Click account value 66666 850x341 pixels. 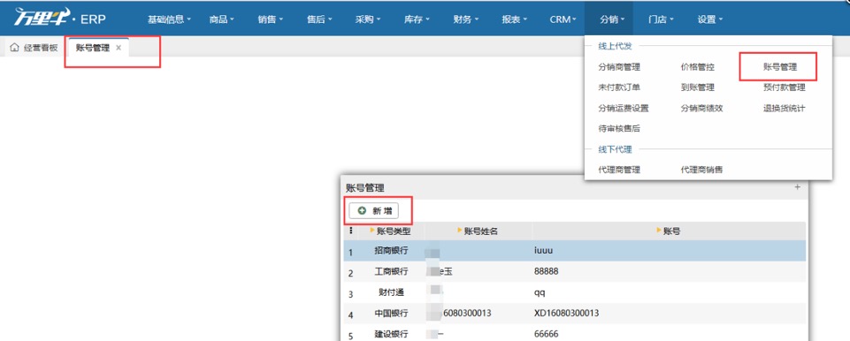pyautogui.click(x=546, y=334)
